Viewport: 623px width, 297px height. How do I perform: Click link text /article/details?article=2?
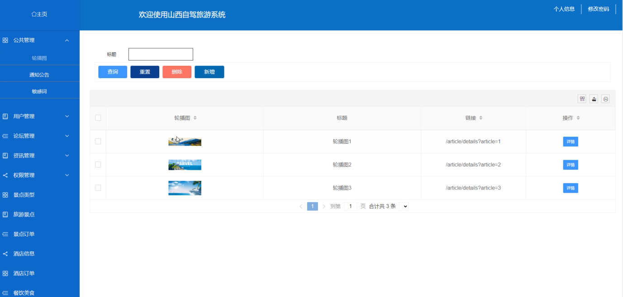473,165
